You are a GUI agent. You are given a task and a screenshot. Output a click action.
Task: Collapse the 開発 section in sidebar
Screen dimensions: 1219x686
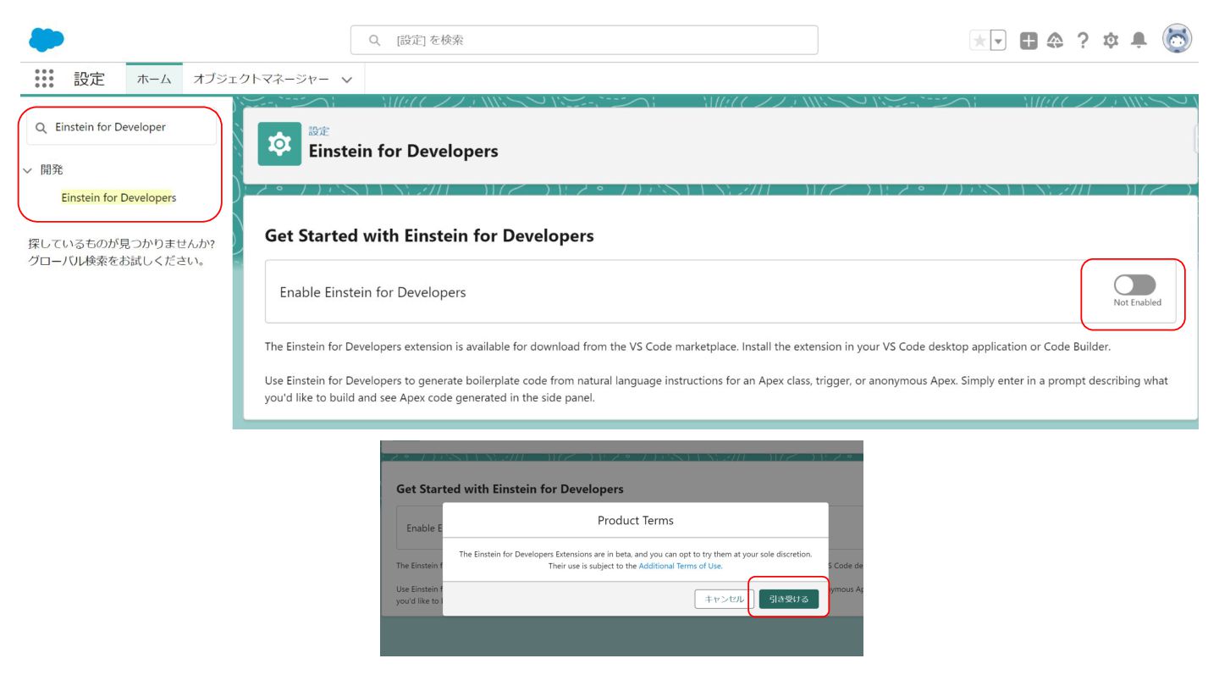pos(29,170)
